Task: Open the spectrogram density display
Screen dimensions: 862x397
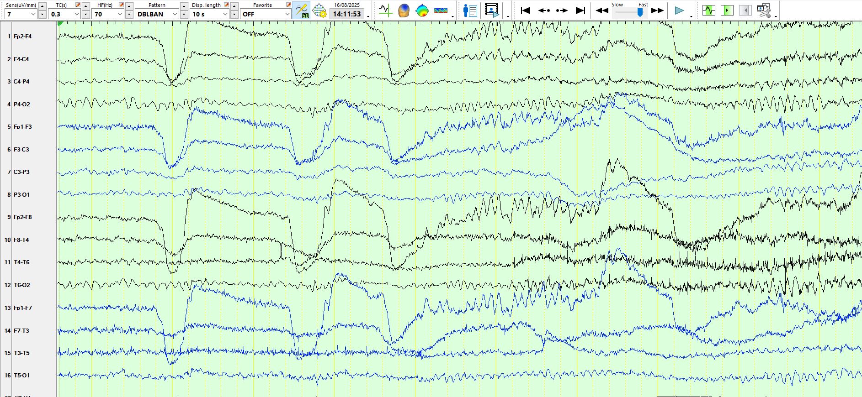Action: [x=441, y=10]
